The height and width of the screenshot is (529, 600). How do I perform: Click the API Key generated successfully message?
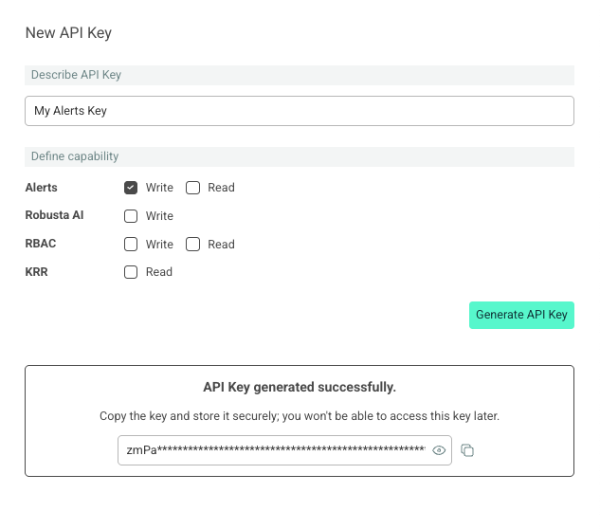tap(300, 387)
